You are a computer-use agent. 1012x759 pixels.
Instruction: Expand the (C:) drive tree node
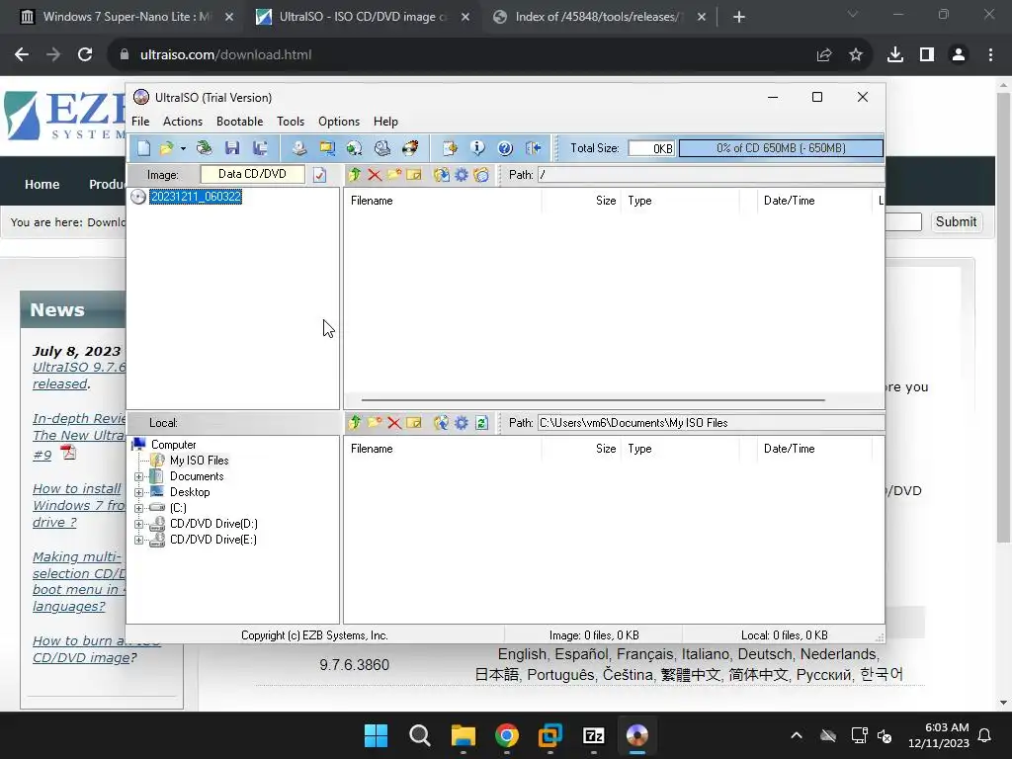pos(138,509)
